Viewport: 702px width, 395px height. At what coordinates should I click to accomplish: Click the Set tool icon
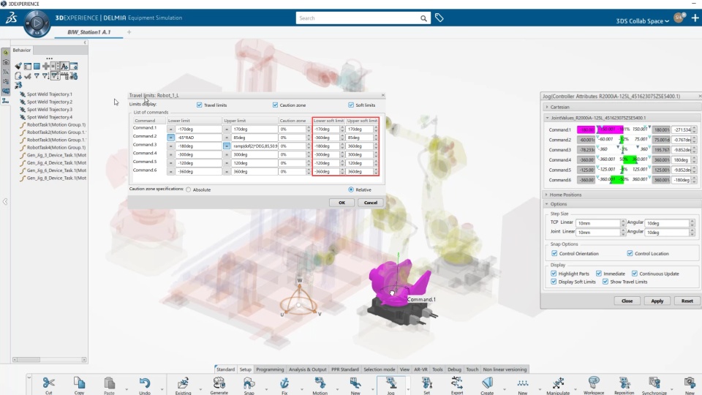point(426,383)
